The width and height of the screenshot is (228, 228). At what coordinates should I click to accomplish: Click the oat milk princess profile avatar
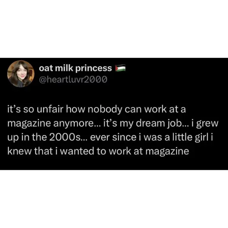21,74
